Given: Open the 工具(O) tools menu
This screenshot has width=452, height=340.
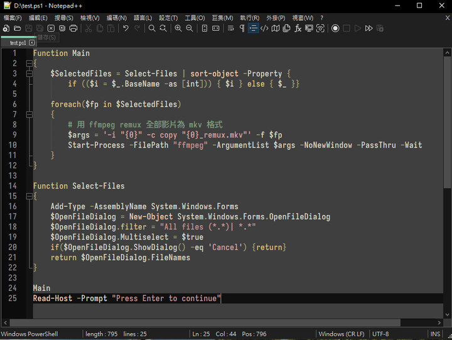Looking at the screenshot, I should (195, 18).
